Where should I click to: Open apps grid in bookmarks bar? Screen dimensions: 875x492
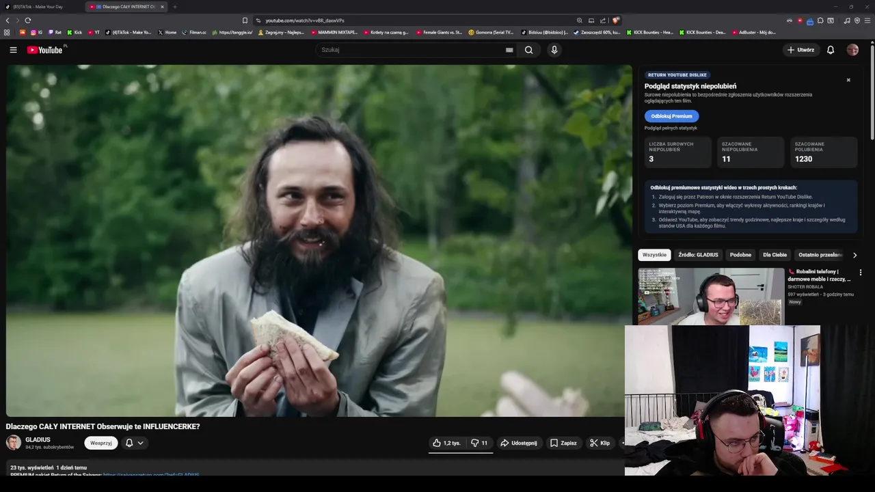point(7,32)
